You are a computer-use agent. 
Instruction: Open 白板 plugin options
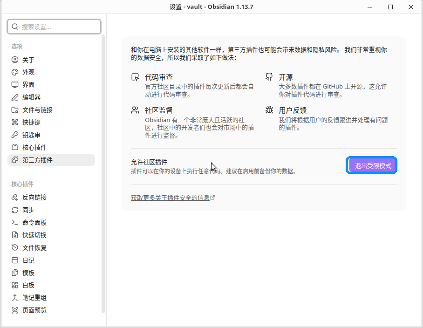coord(51,285)
